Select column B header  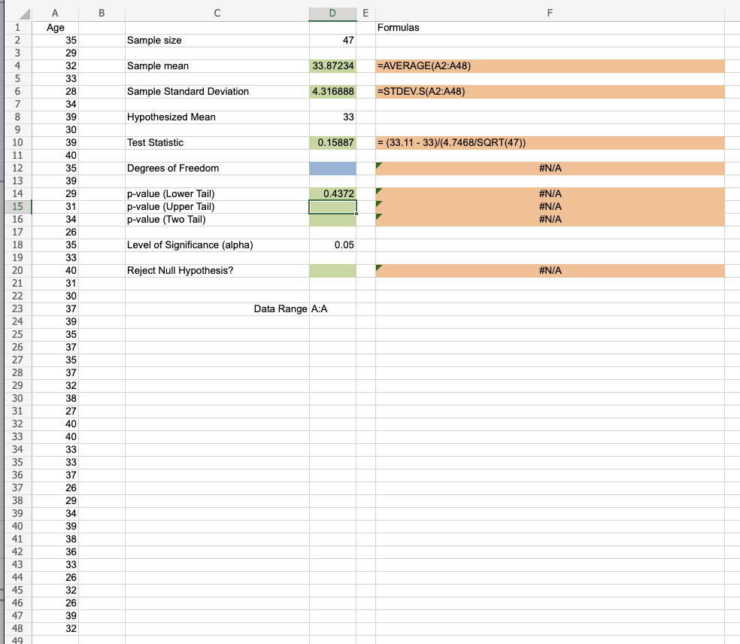coord(102,14)
